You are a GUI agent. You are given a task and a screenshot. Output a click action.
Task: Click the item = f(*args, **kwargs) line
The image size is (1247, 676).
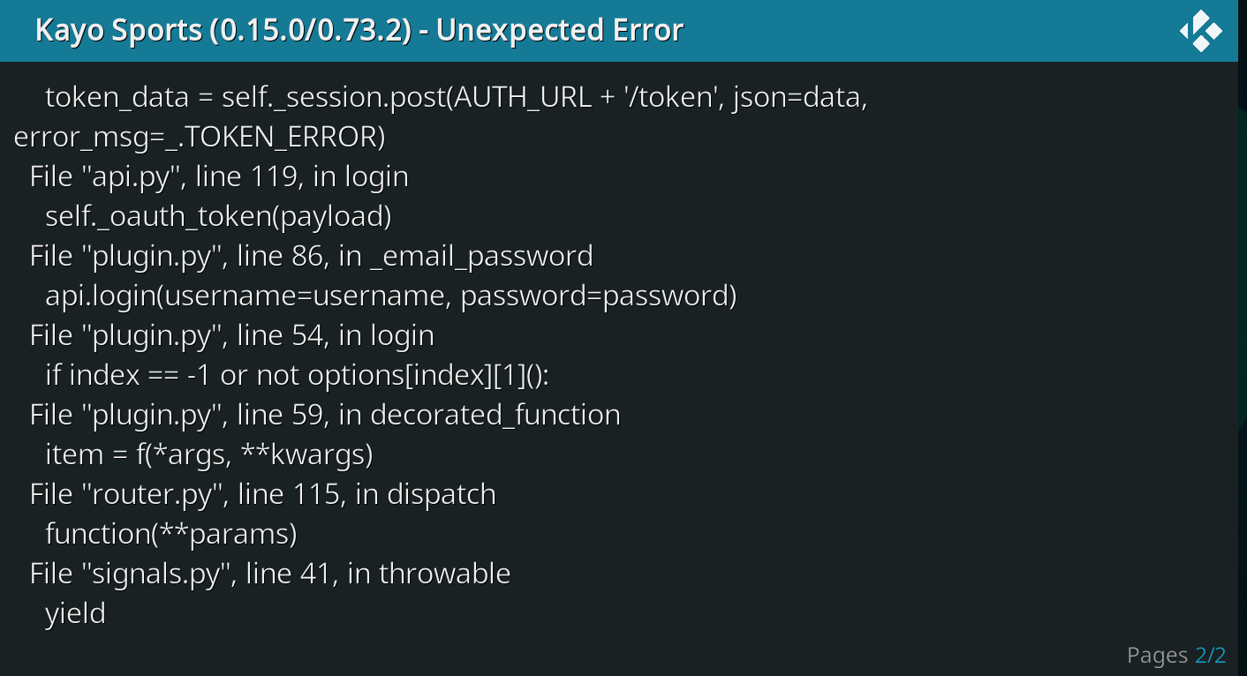[208, 454]
